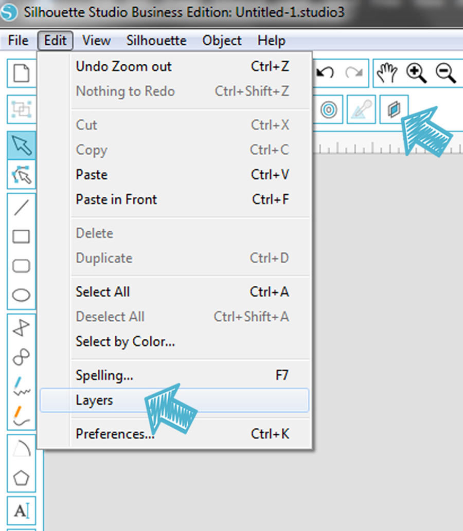Open the Silhouette menu
This screenshot has width=463, height=531.
point(156,41)
